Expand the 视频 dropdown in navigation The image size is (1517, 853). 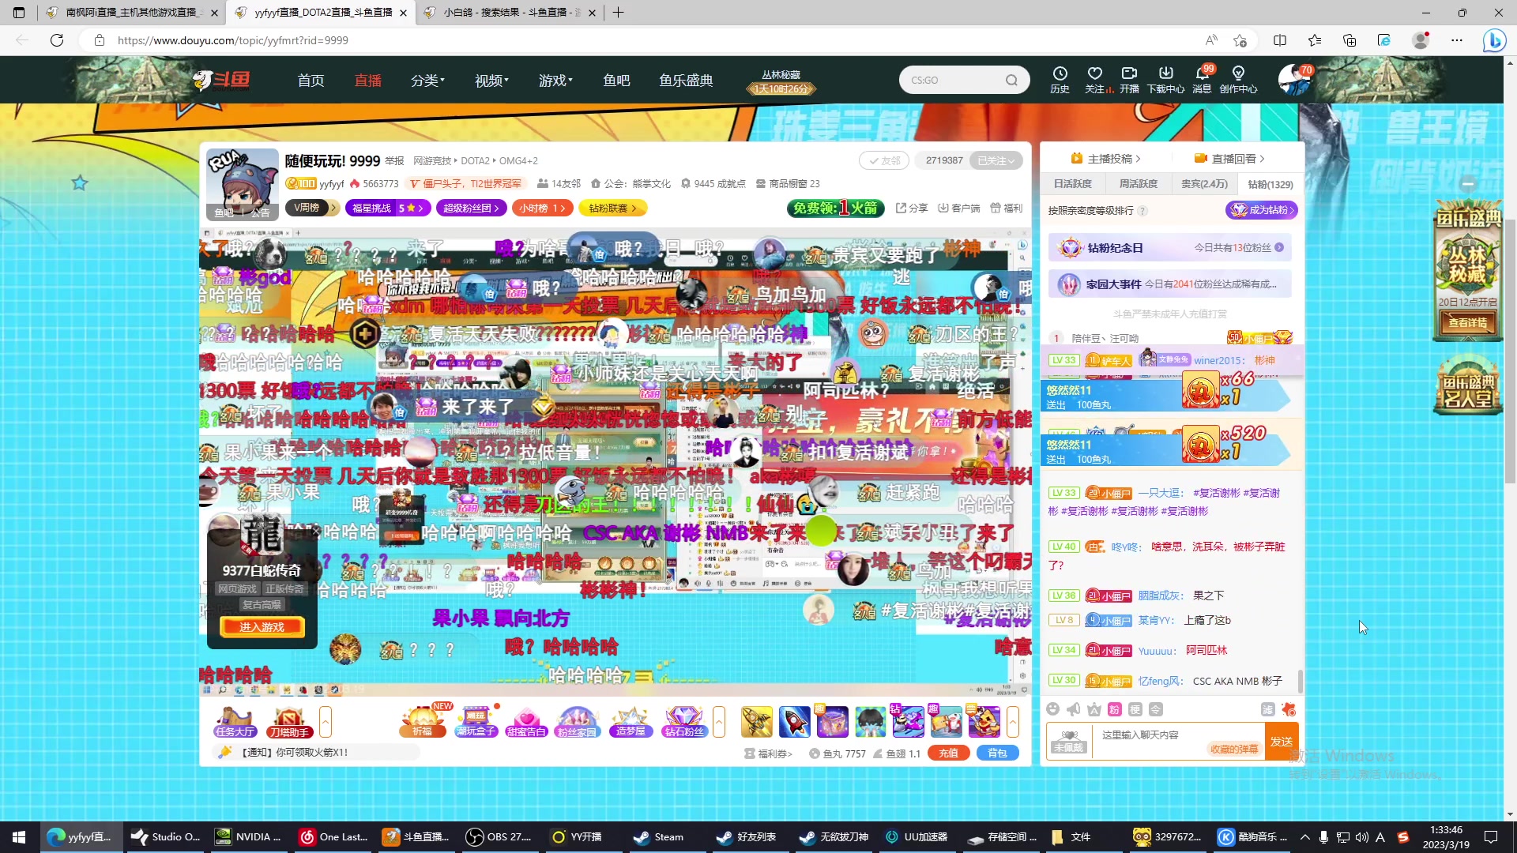tap(491, 80)
